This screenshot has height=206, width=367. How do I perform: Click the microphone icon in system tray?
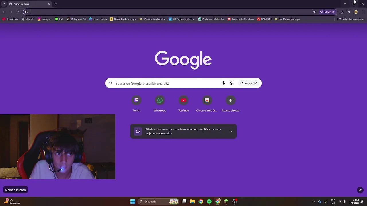pyautogui.click(x=326, y=201)
